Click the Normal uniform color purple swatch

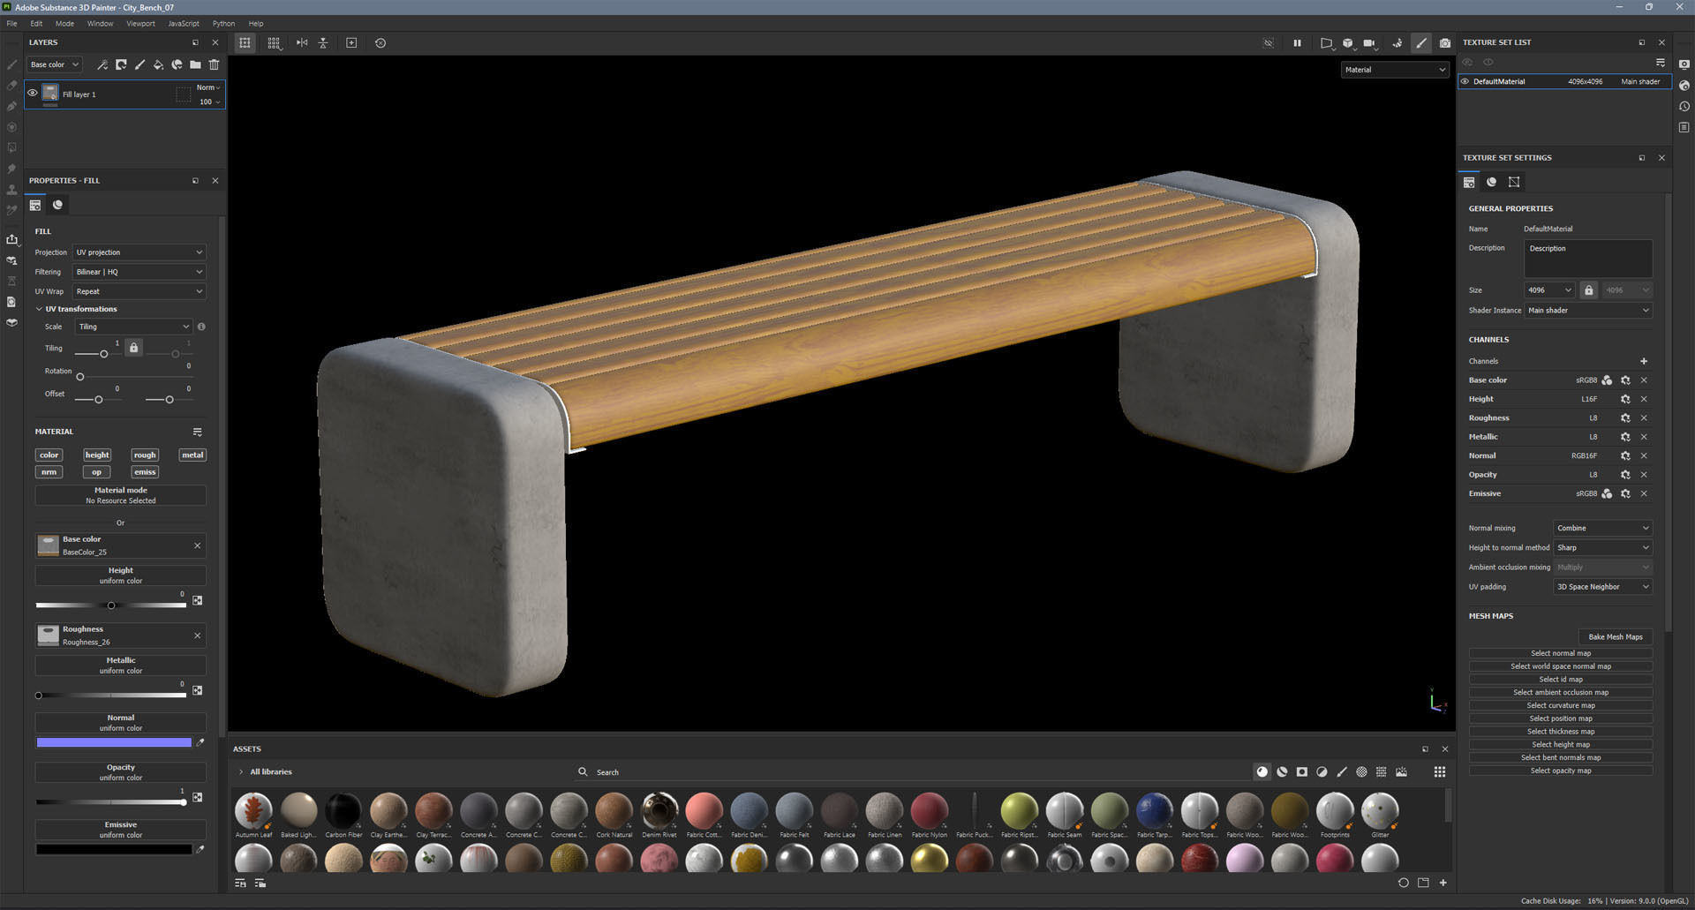pos(114,742)
